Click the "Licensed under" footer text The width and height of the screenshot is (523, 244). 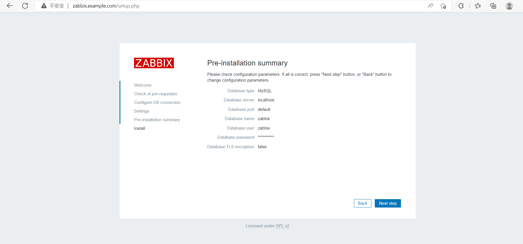pos(260,226)
